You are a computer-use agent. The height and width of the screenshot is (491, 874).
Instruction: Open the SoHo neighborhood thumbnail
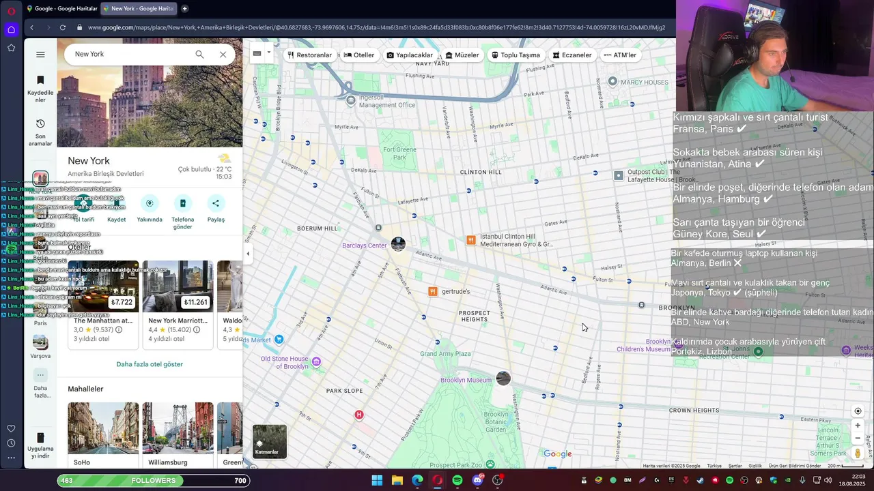pos(103,428)
